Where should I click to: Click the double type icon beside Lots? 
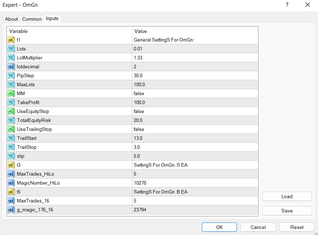coord(11,49)
